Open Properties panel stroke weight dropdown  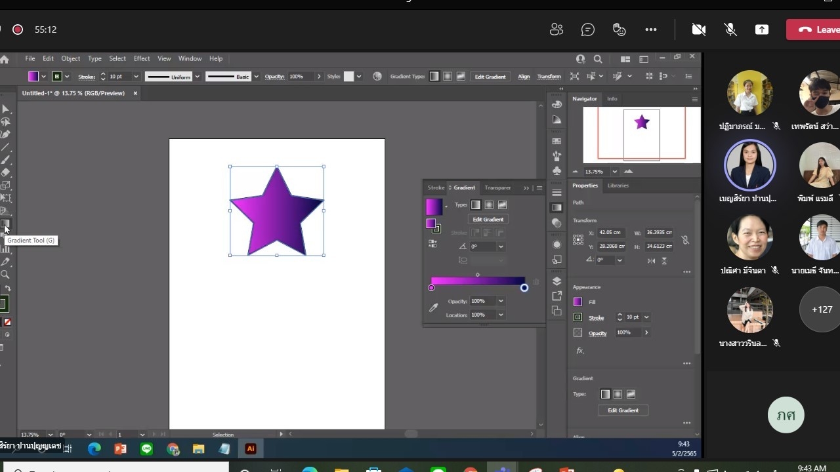pyautogui.click(x=646, y=317)
